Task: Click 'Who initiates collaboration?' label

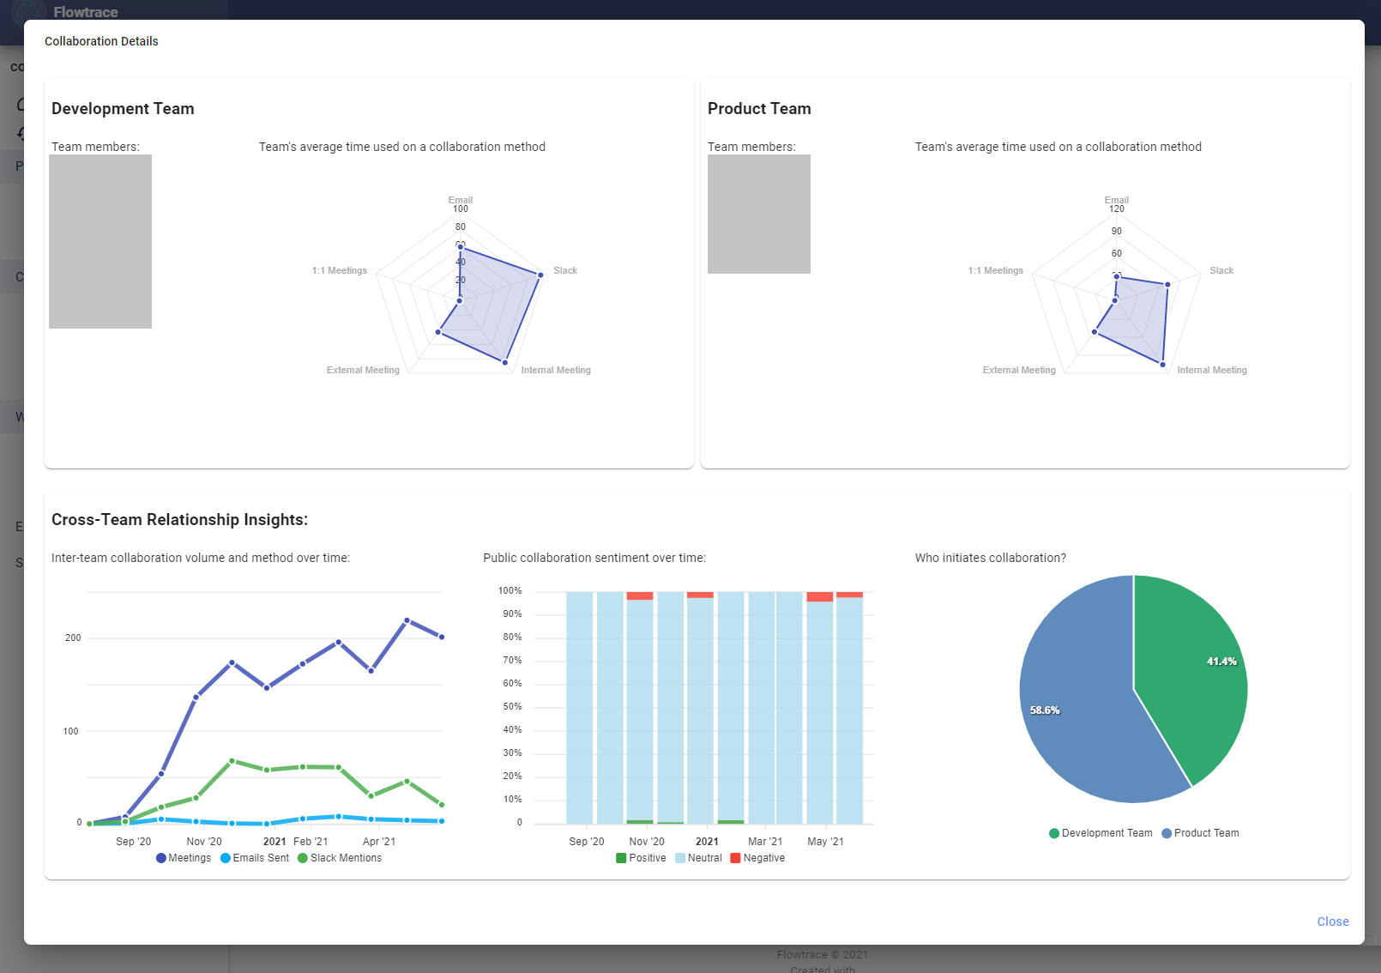Action: (x=991, y=558)
